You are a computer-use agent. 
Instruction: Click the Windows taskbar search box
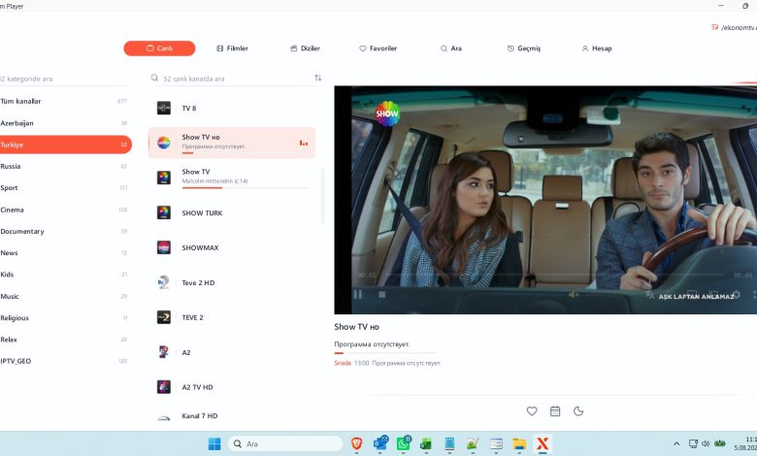click(285, 443)
